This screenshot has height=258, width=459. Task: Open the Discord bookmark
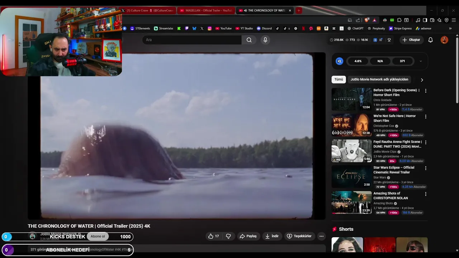pyautogui.click(x=264, y=28)
